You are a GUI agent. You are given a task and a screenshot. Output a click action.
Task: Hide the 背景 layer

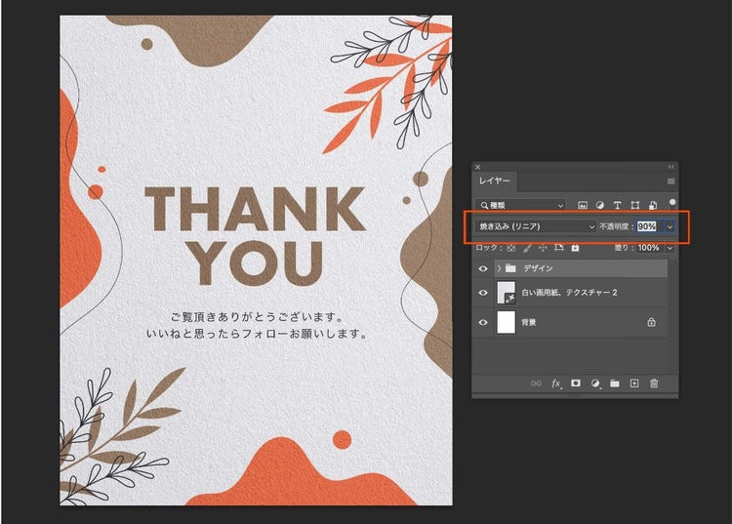coord(483,322)
